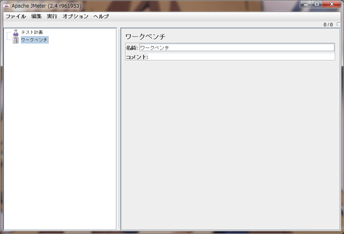Close the JMeter window

tap(332, 4)
